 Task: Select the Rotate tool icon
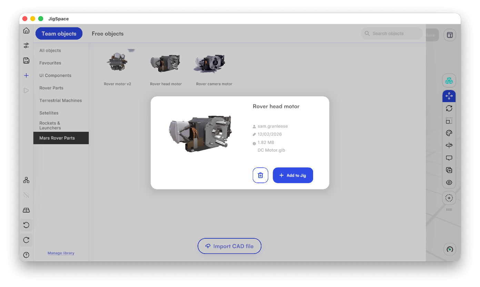(x=449, y=108)
